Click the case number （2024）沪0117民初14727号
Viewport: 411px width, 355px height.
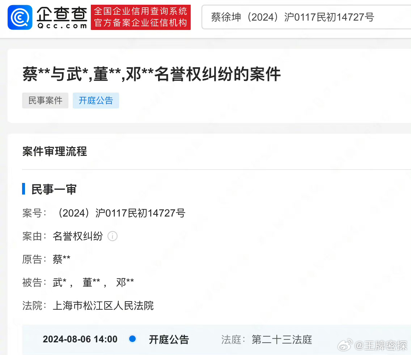[121, 213]
